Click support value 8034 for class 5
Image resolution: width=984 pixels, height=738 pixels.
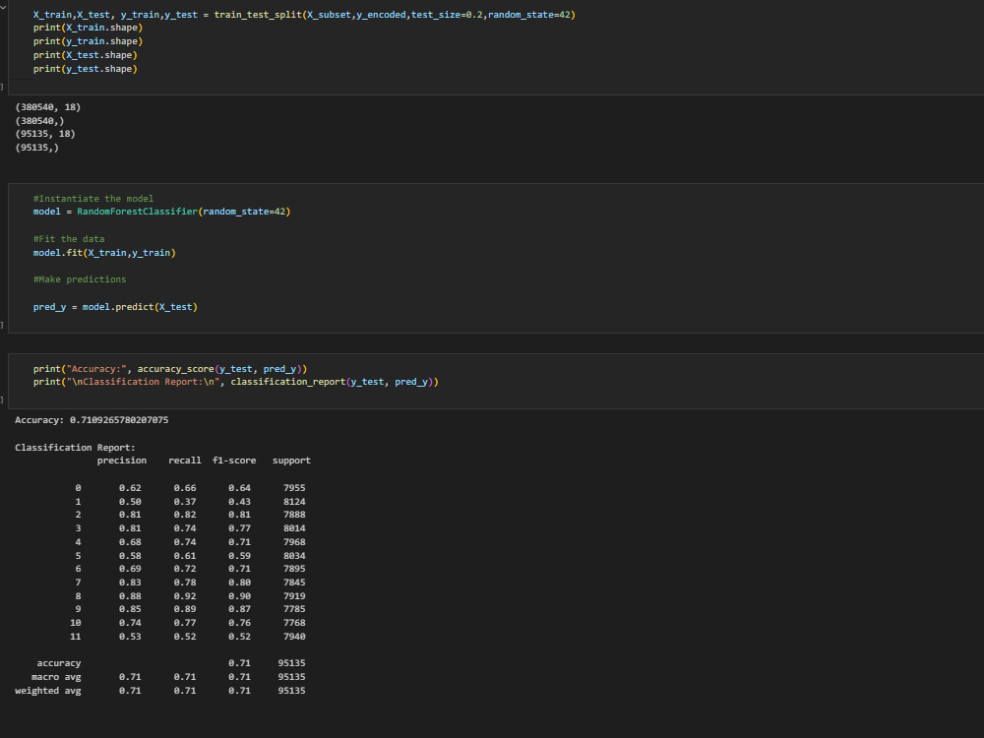point(294,555)
